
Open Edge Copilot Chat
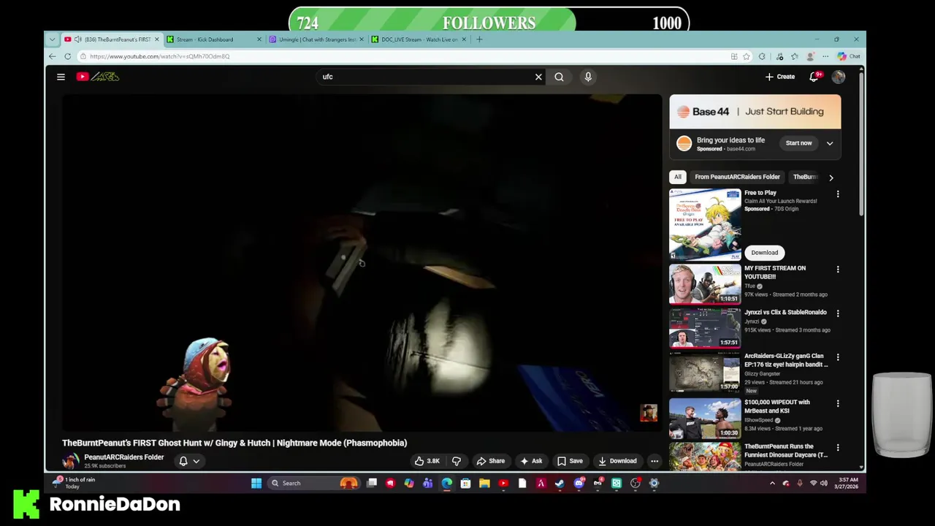pyautogui.click(x=848, y=56)
